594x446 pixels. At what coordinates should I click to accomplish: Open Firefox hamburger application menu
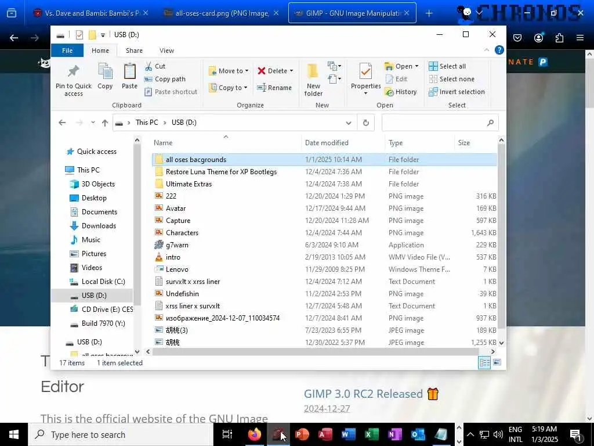[579, 38]
